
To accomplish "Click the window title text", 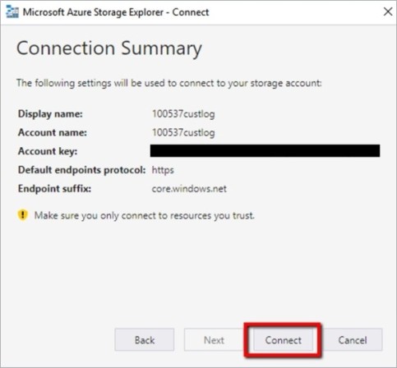I will [x=116, y=12].
